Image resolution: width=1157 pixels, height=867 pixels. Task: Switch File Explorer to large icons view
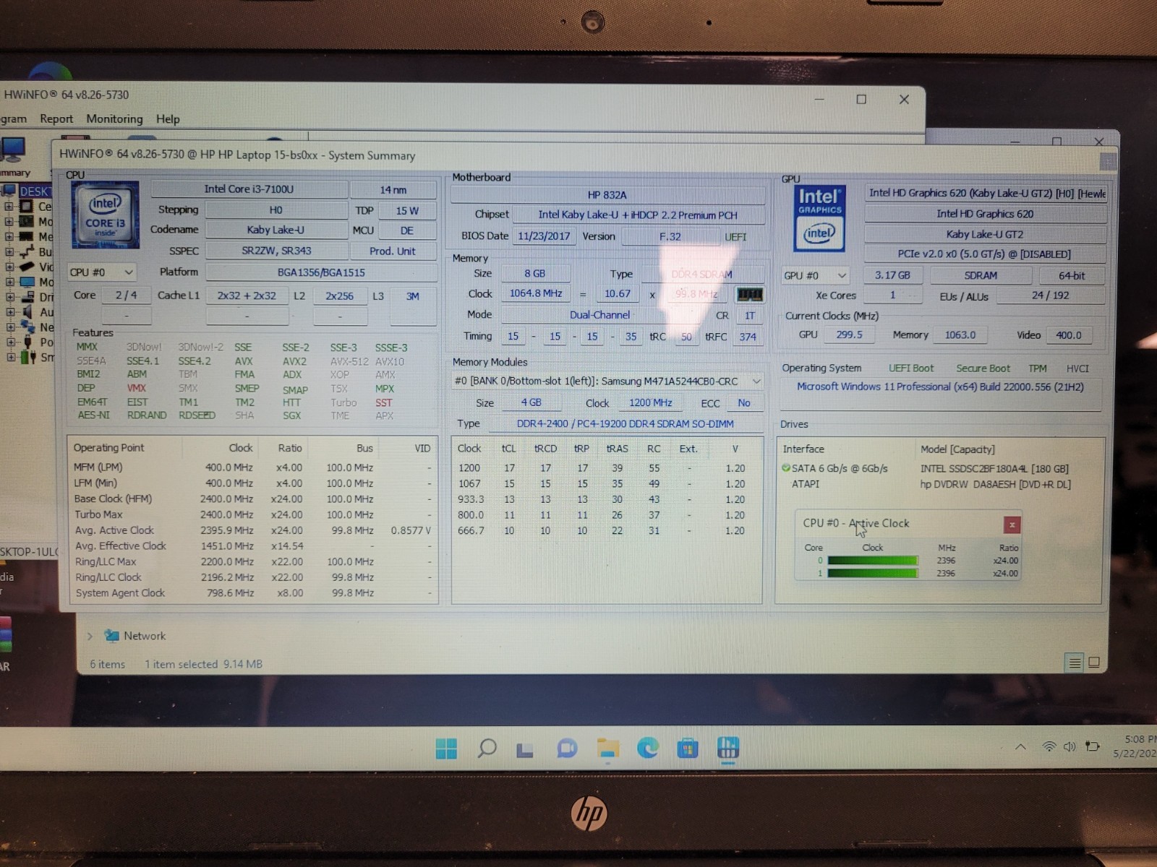1094,663
